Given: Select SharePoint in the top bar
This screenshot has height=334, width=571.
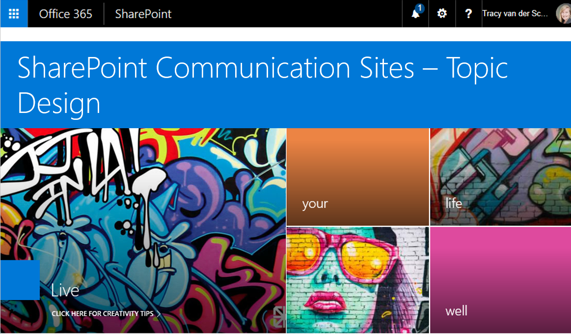Looking at the screenshot, I should point(143,14).
